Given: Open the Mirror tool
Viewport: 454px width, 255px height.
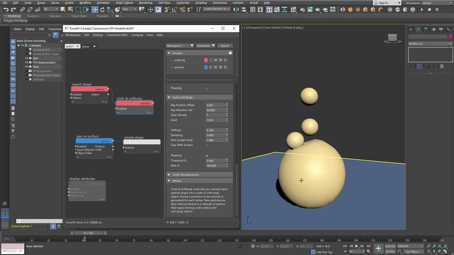Looking at the screenshot, I should (x=236, y=10).
